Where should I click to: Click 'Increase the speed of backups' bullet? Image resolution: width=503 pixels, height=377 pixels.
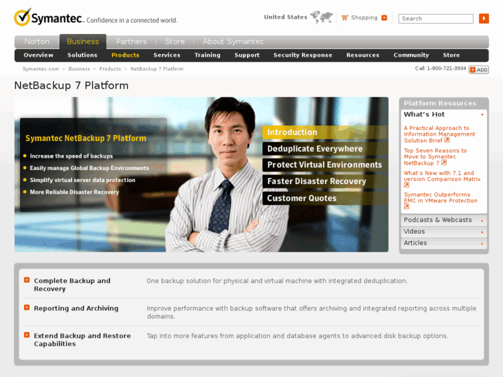[x=71, y=156]
